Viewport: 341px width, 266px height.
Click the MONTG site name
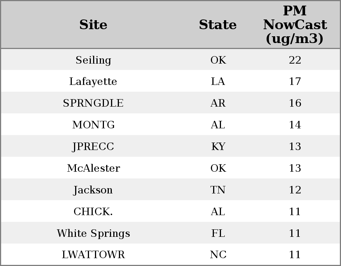click(x=93, y=125)
